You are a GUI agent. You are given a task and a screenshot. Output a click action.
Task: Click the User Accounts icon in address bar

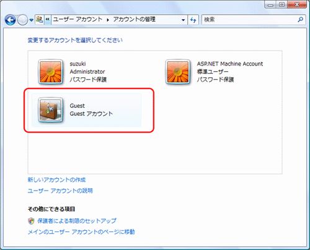point(39,20)
